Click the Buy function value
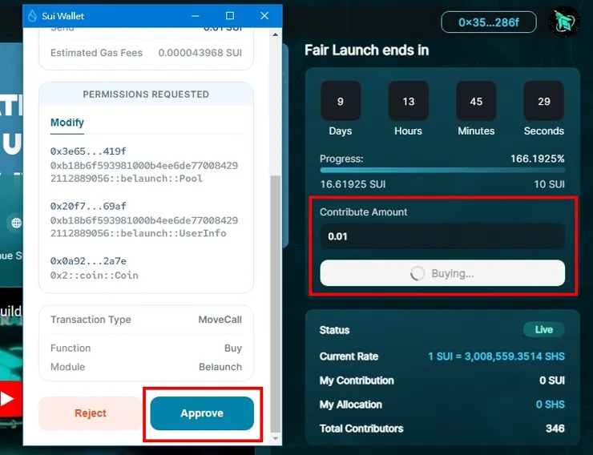The height and width of the screenshot is (455, 593). pos(233,348)
